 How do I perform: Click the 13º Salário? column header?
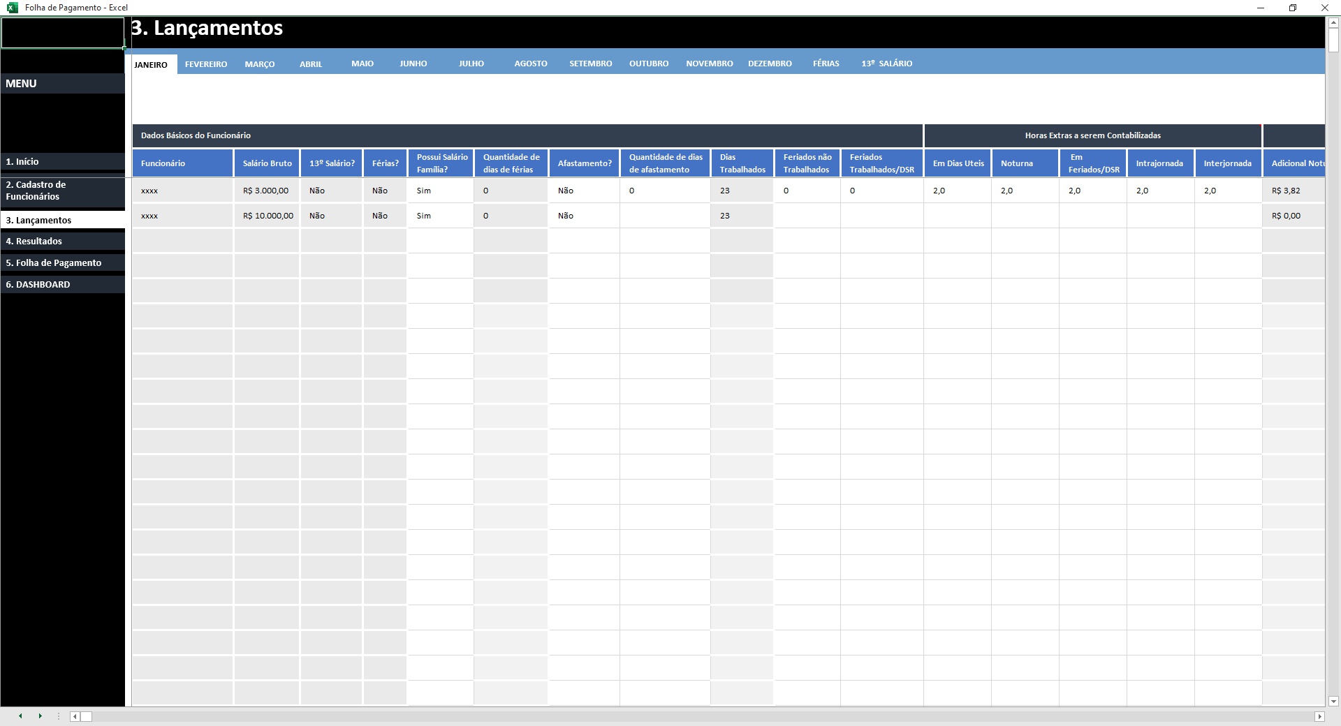(332, 163)
